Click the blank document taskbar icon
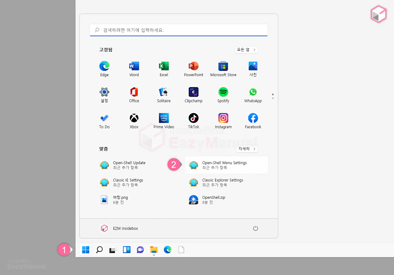The height and width of the screenshot is (275, 394). pos(181,250)
